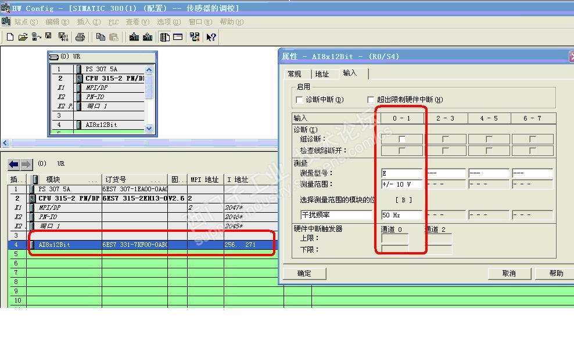This screenshot has height=353, width=574.
Task: Open 干扰频率 dropdown for channels 2 - 3
Action: click(446, 215)
